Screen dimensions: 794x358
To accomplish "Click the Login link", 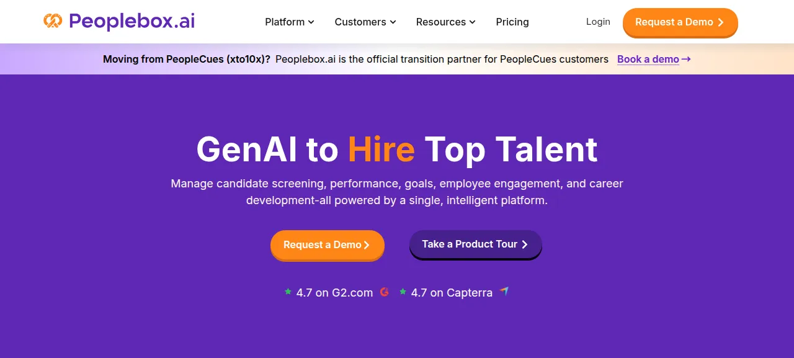I will [x=598, y=22].
